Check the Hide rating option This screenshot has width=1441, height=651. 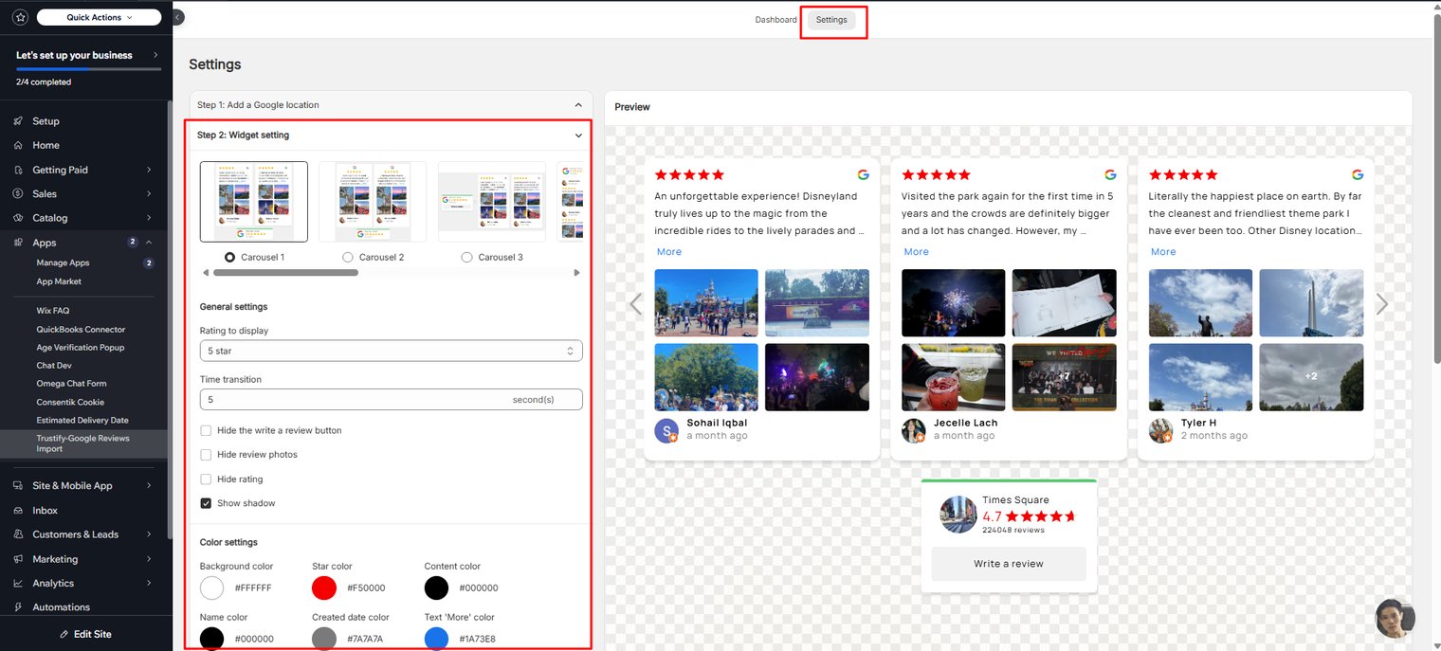tap(206, 479)
